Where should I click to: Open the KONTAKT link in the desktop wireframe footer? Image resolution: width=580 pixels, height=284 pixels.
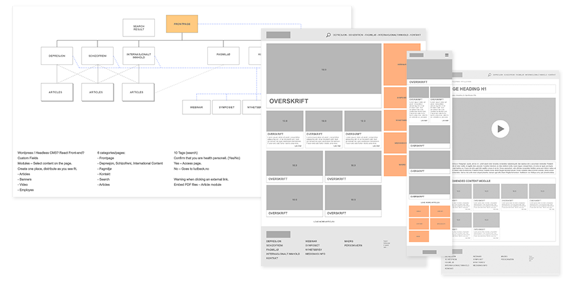(272, 259)
